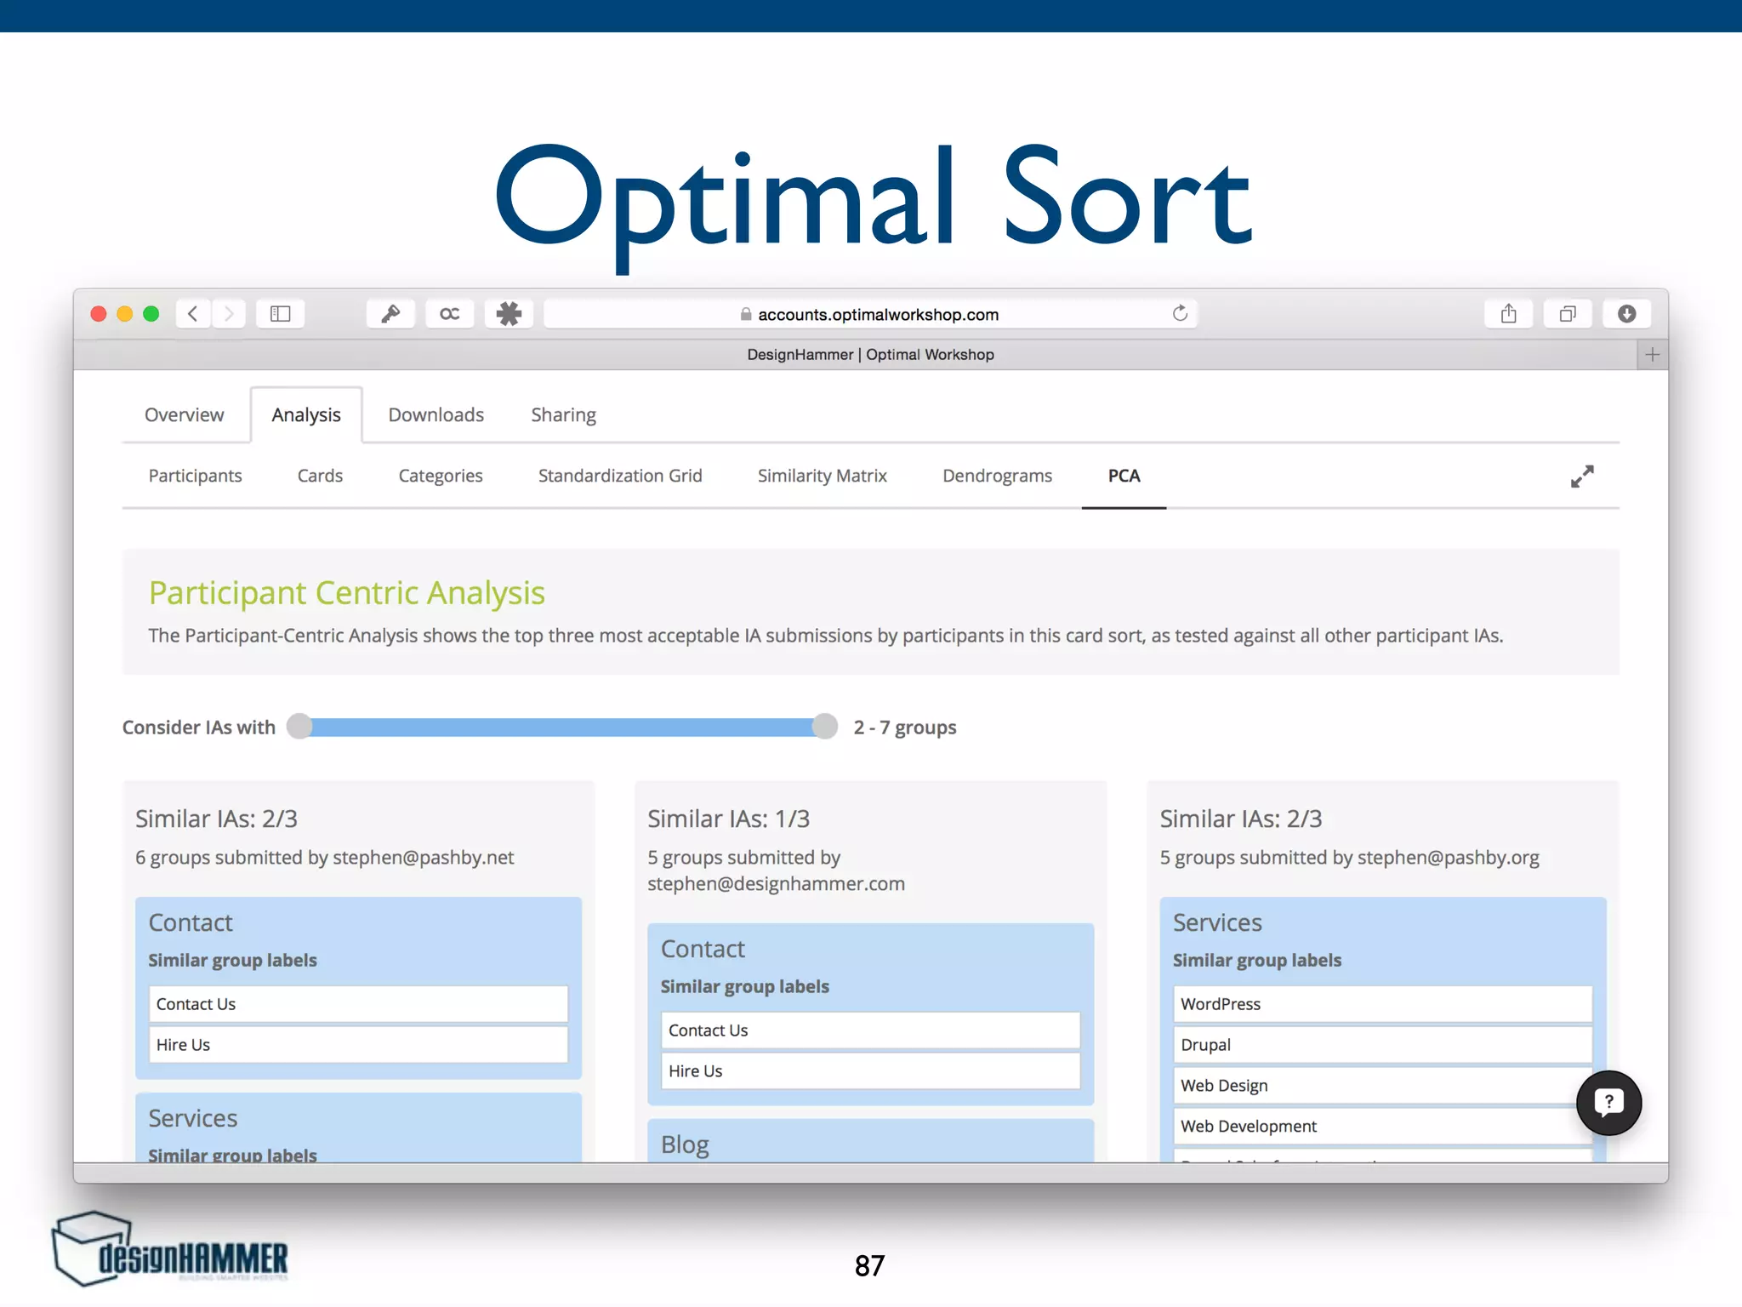Click the right handle of groups slider
The height and width of the screenshot is (1307, 1742).
pyautogui.click(x=825, y=727)
